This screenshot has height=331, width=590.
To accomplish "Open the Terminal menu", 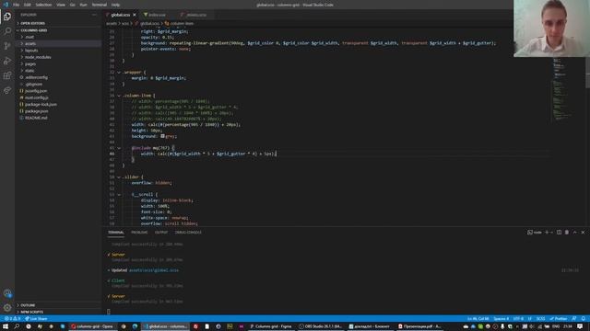I will pos(100,5).
